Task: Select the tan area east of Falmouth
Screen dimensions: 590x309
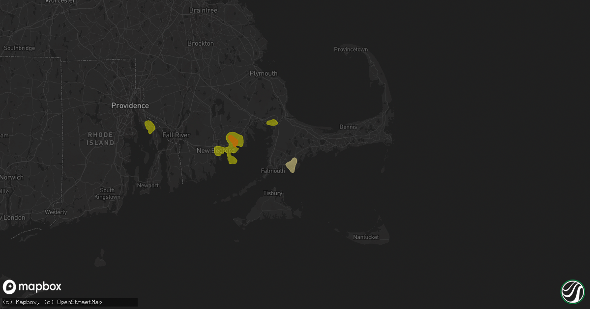Action: pyautogui.click(x=292, y=165)
